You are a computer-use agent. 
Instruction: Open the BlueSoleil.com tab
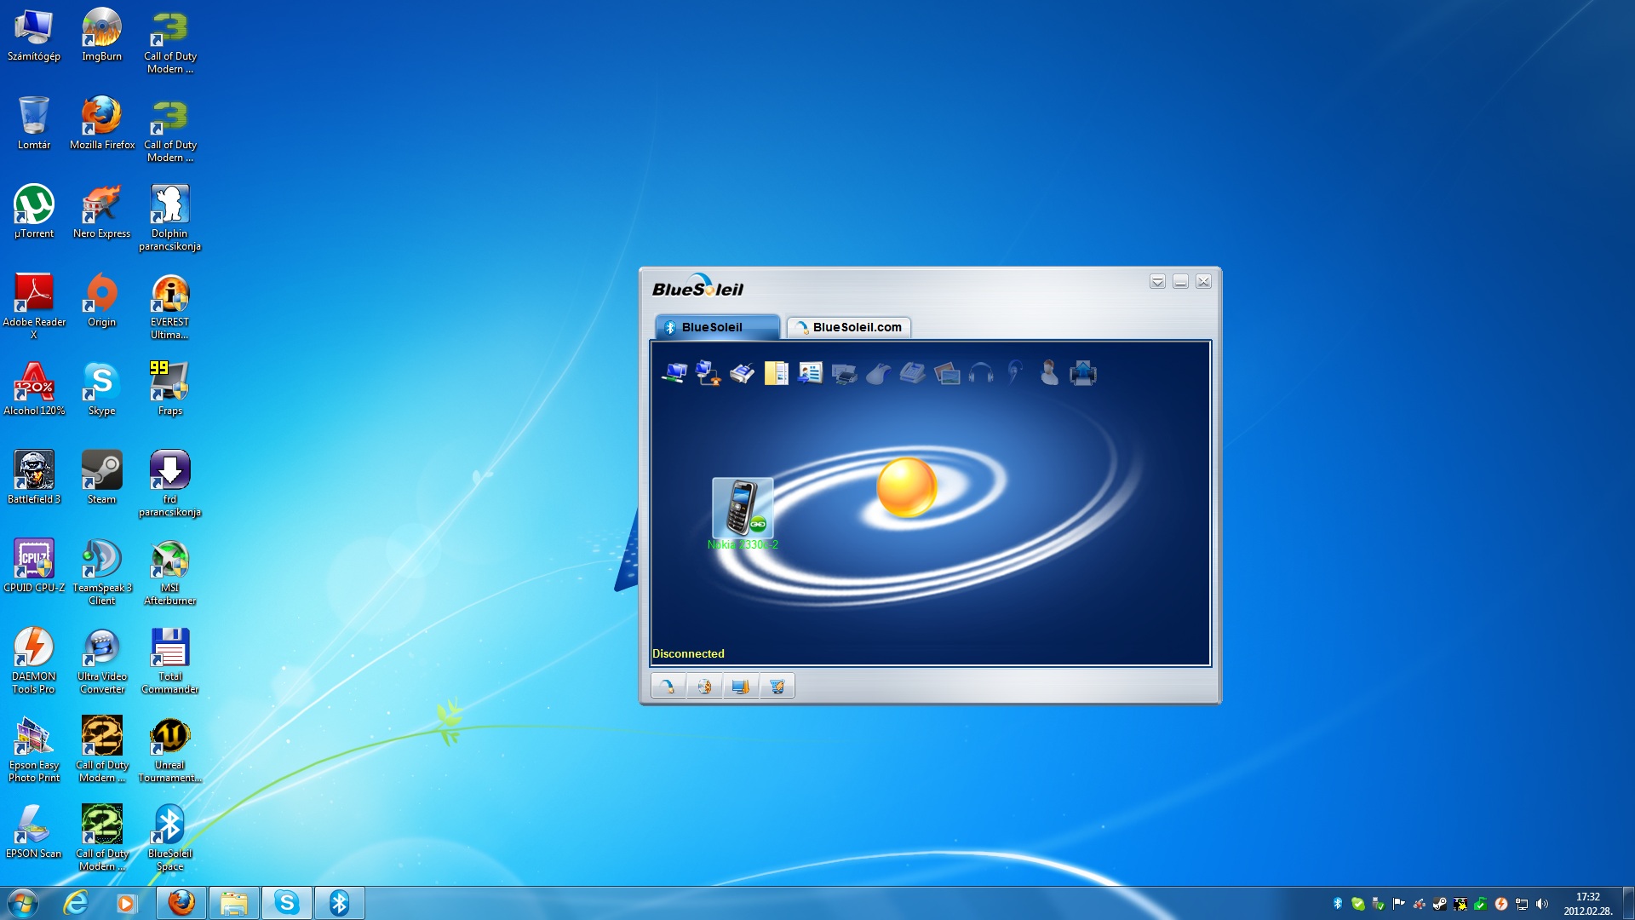click(849, 327)
